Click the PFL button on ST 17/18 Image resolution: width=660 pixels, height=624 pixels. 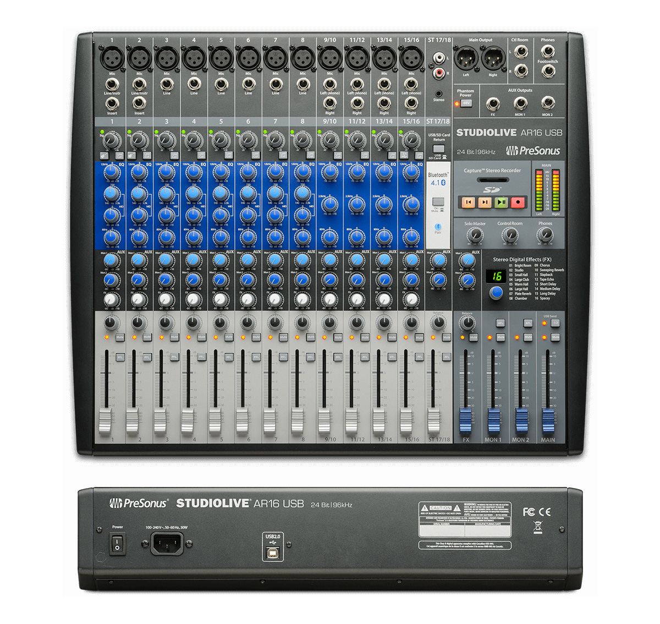[446, 358]
